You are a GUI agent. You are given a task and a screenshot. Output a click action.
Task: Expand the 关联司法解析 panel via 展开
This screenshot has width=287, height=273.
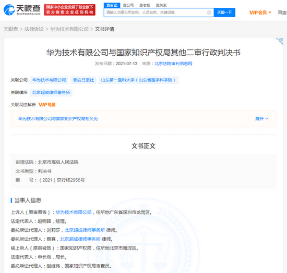pos(261,119)
